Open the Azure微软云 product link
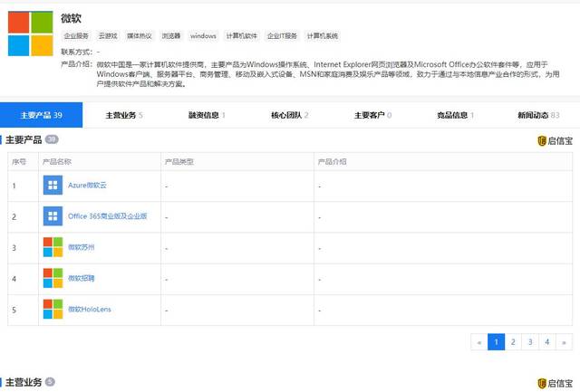Viewport: 580px width, 392px height. (87, 185)
